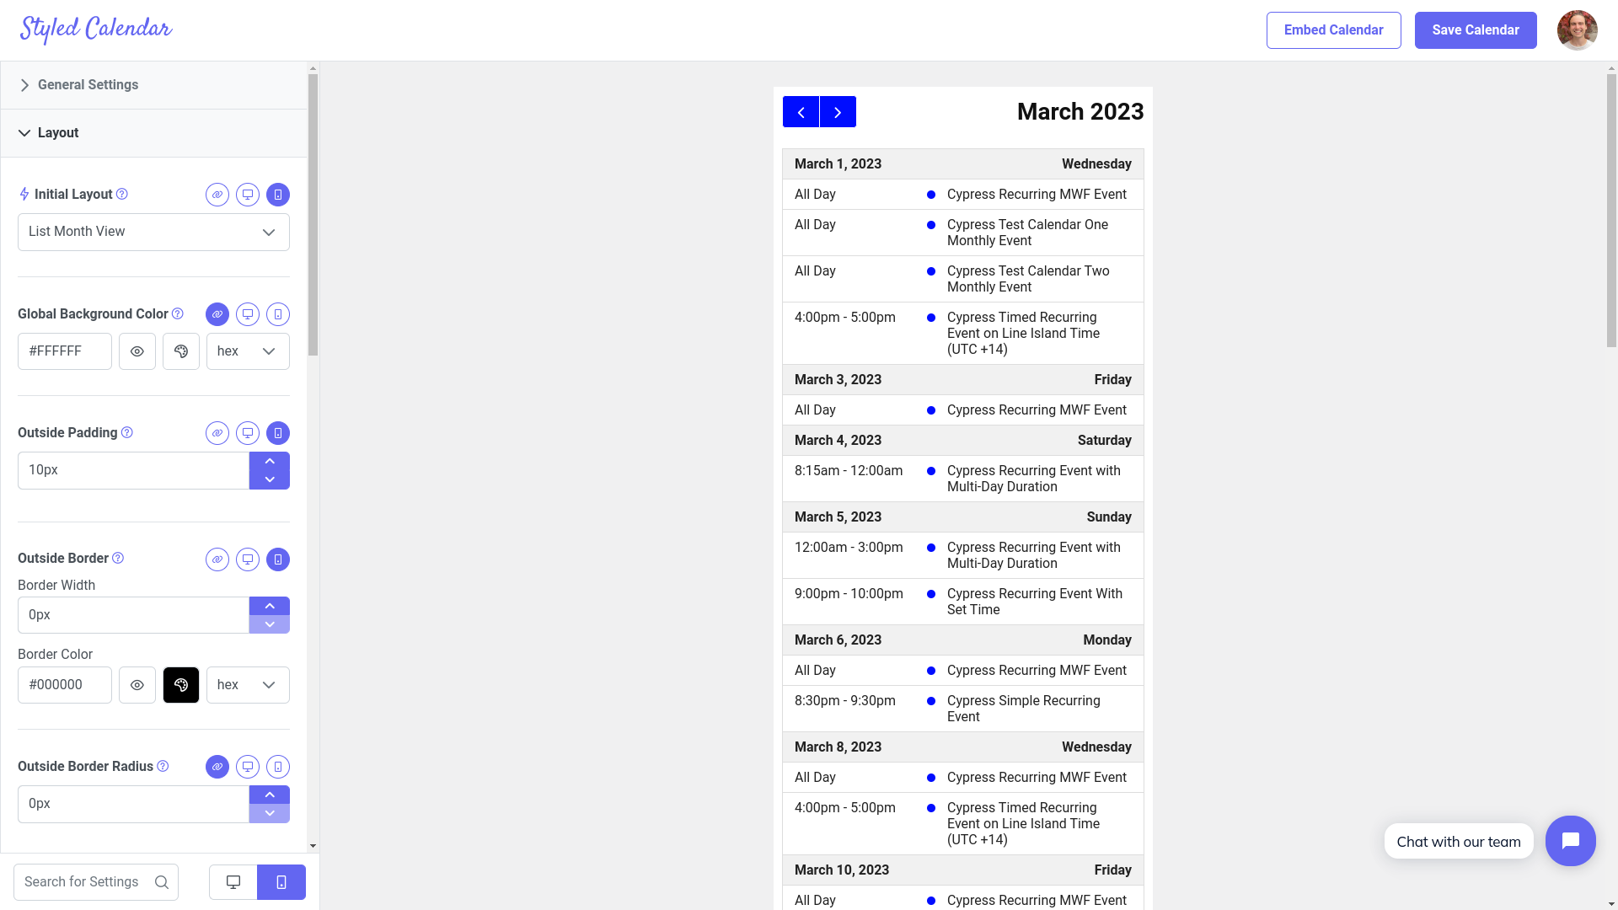Image resolution: width=1618 pixels, height=910 pixels.
Task: Click the background color hex input field
Action: tap(64, 351)
